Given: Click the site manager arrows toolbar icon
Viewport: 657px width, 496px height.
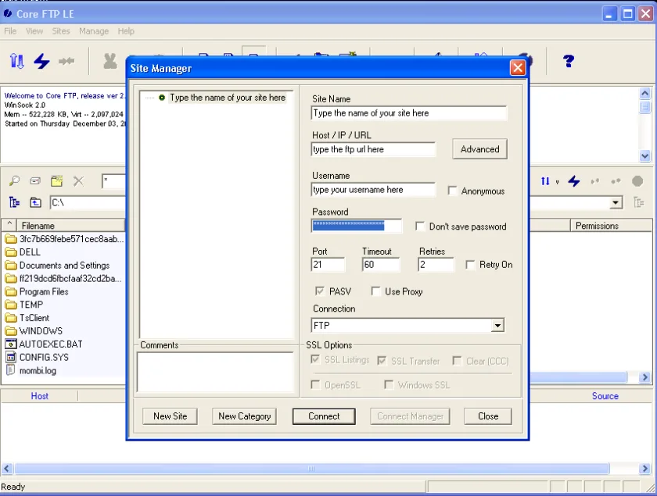Looking at the screenshot, I should tap(16, 61).
